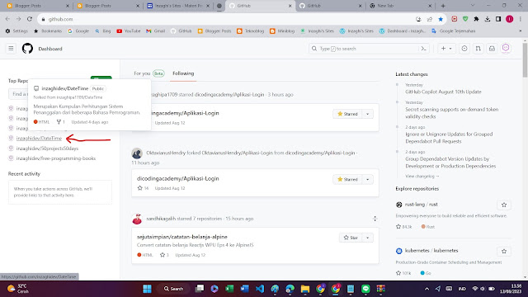Star the rust-lang/rust repository
528x297 pixels.
point(504,205)
